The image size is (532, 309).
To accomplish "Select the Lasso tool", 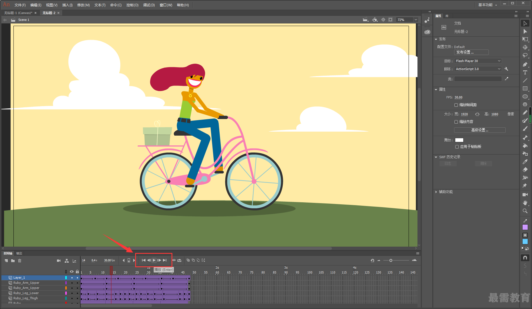I will tap(525, 56).
